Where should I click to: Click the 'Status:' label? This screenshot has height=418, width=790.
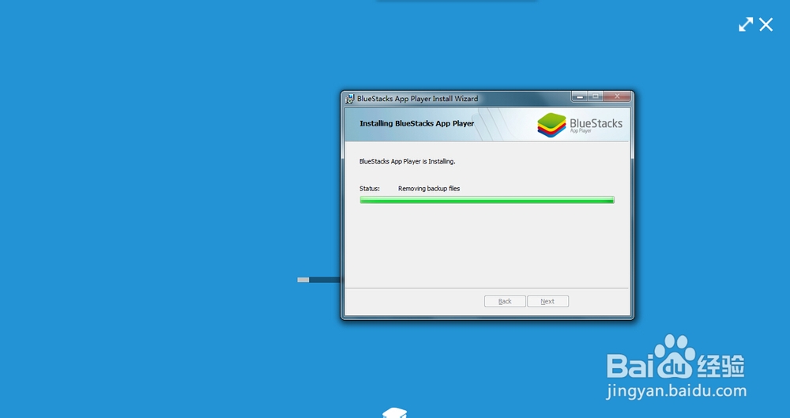(369, 189)
